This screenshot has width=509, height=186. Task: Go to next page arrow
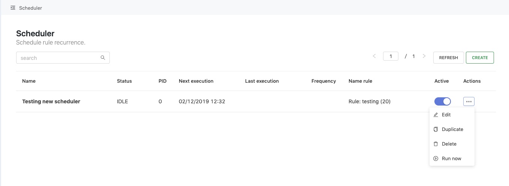(424, 56)
